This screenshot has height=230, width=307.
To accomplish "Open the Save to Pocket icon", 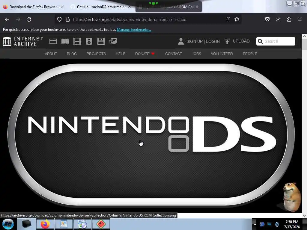I will tap(267, 19).
